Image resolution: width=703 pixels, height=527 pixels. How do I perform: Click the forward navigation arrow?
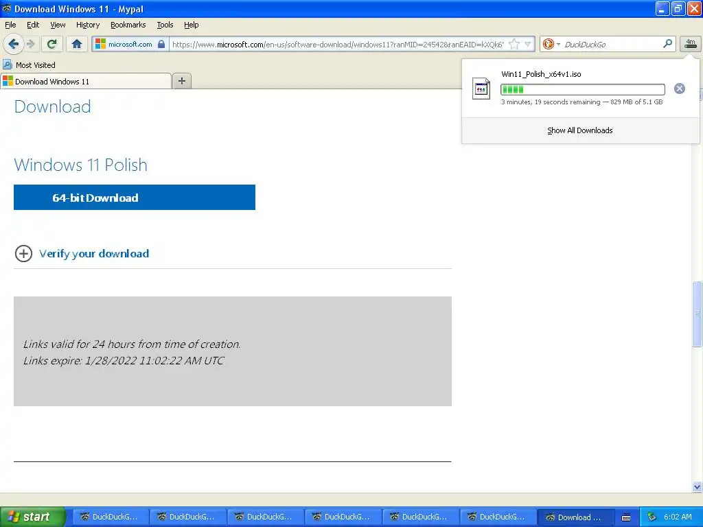click(31, 44)
